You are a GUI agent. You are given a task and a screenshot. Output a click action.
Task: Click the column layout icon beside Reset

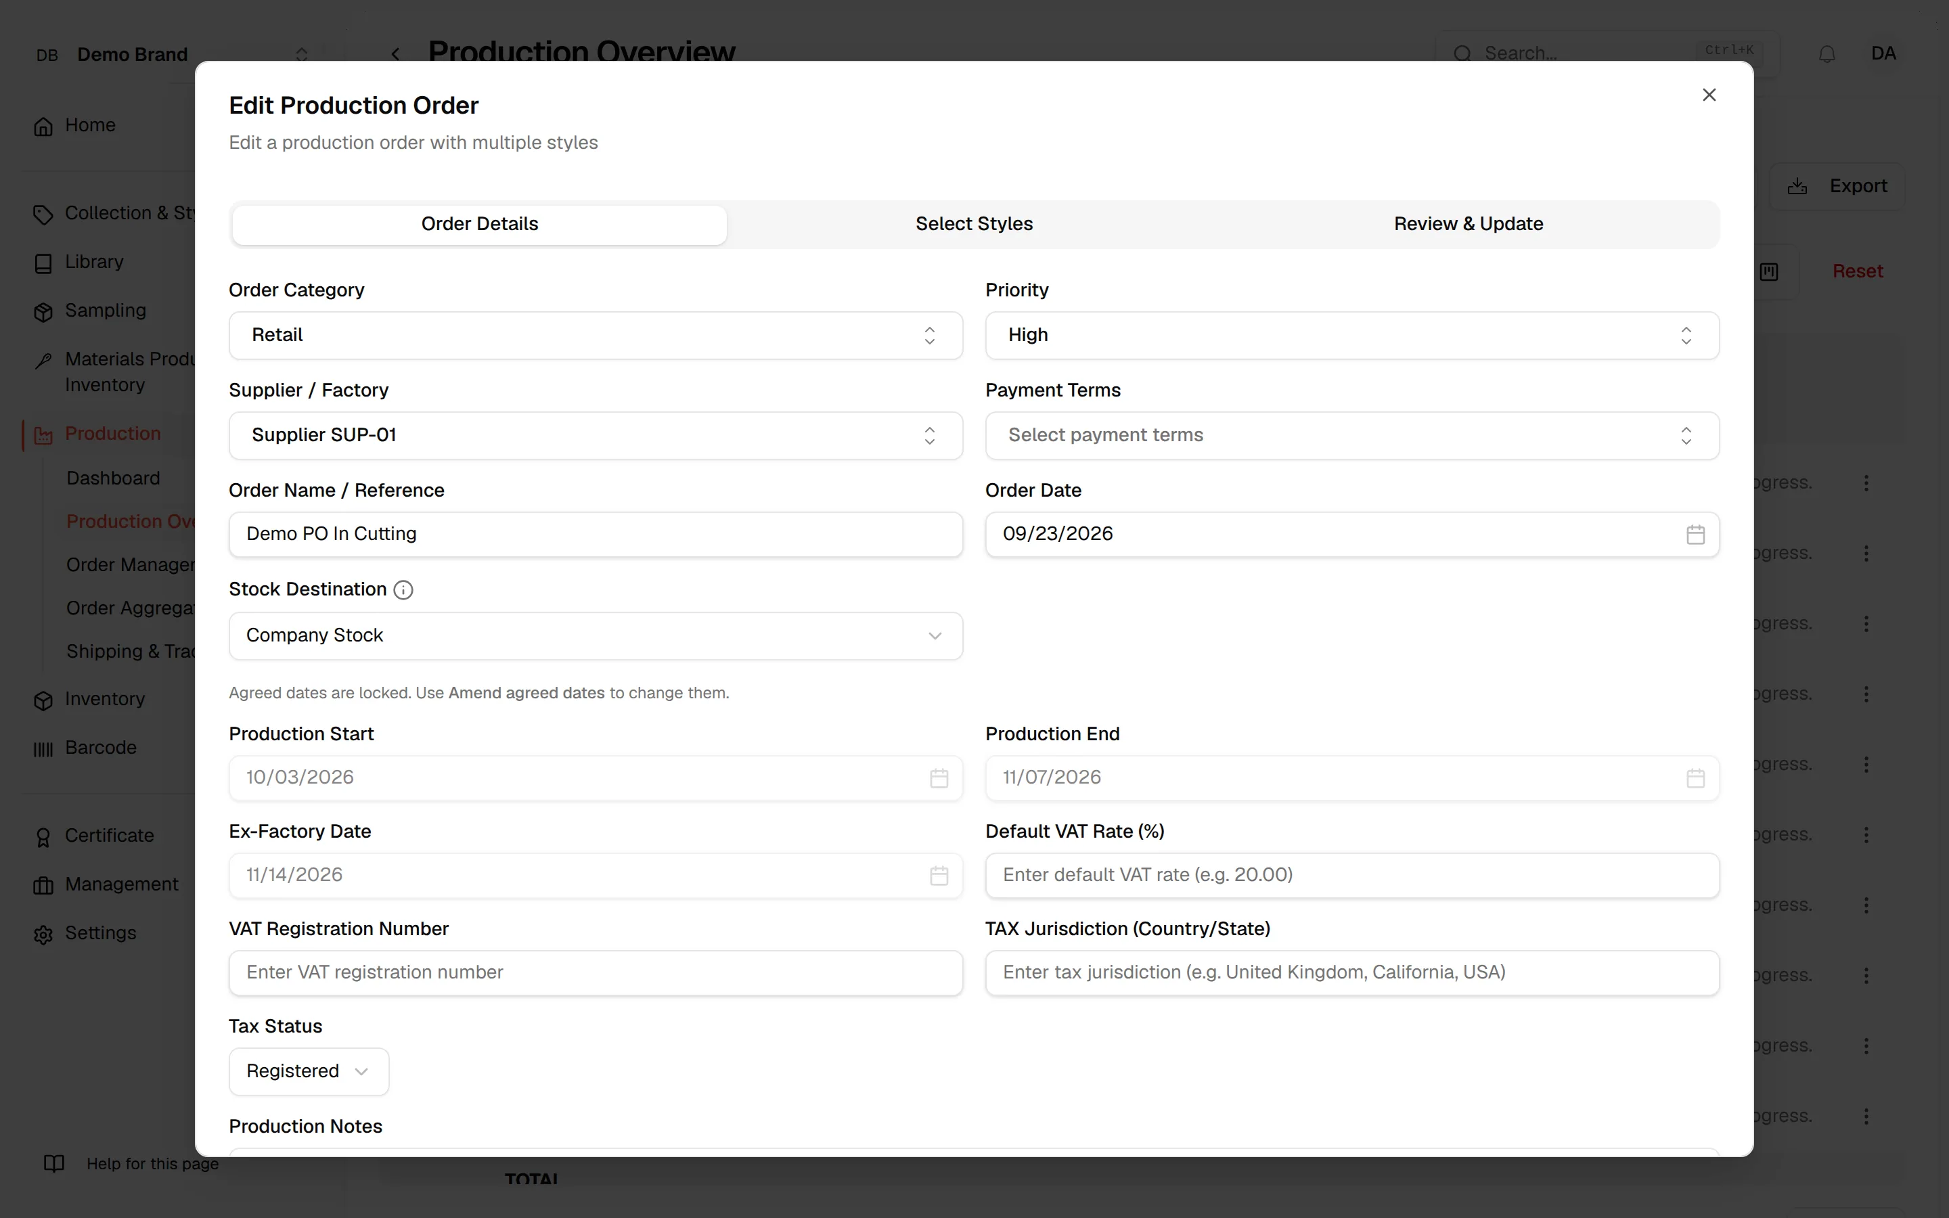click(x=1768, y=271)
